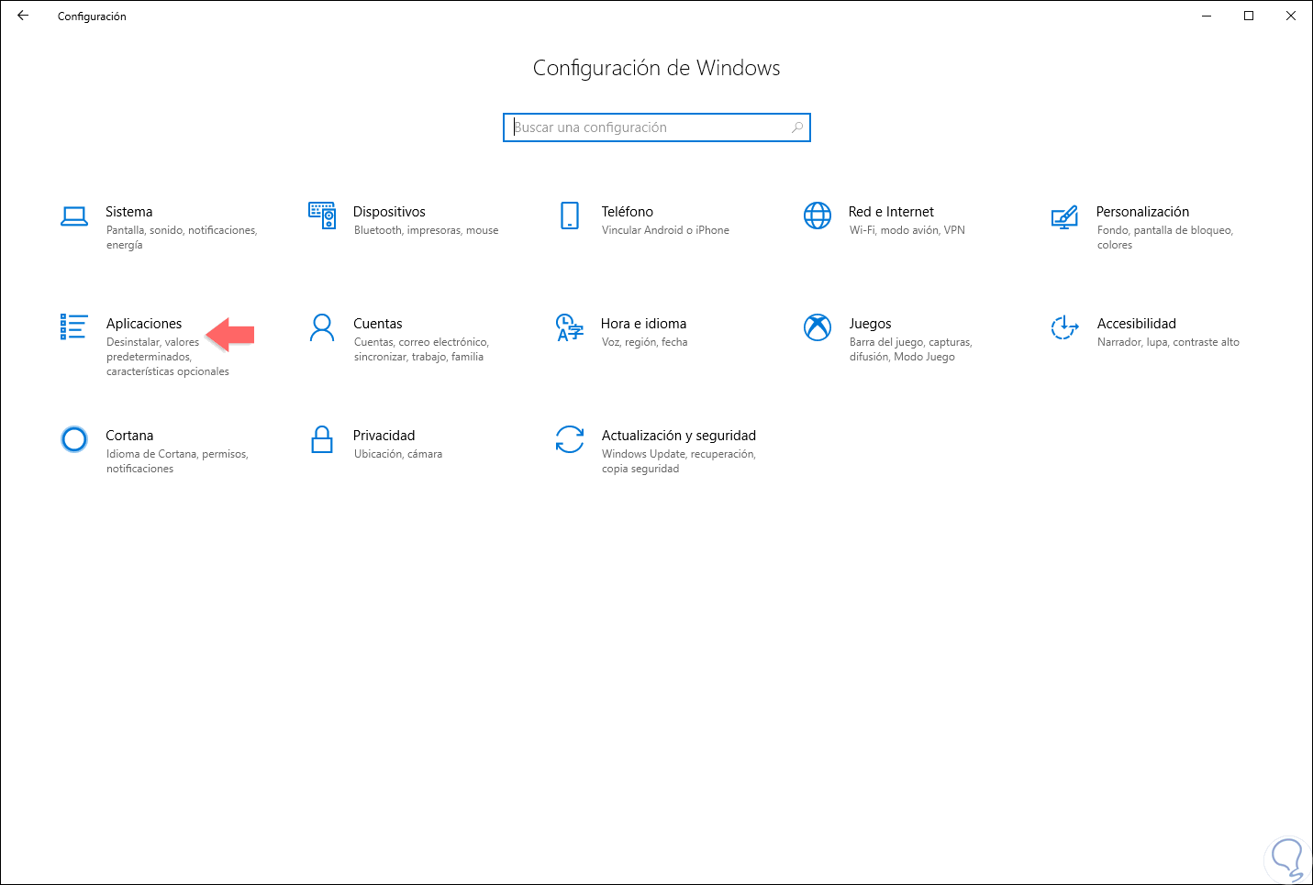1313x885 pixels.
Task: Click 'Vincular Android o iPhone' description
Action: [x=665, y=230]
